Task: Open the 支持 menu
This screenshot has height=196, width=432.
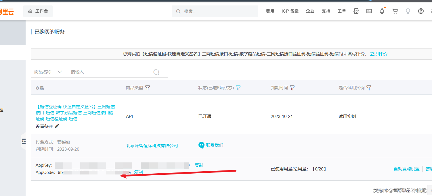Action: [326, 11]
